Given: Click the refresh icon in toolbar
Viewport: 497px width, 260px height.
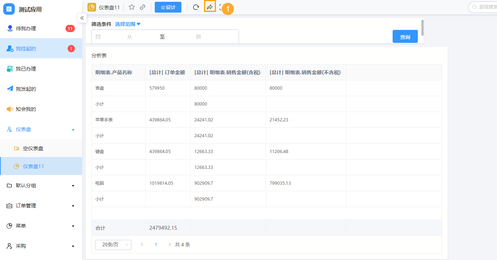Looking at the screenshot, I should coord(196,7).
